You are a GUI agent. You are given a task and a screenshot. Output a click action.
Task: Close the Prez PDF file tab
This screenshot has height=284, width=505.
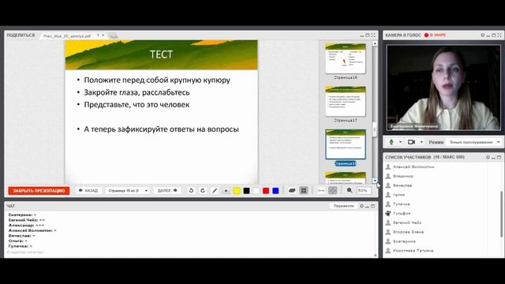(x=103, y=35)
